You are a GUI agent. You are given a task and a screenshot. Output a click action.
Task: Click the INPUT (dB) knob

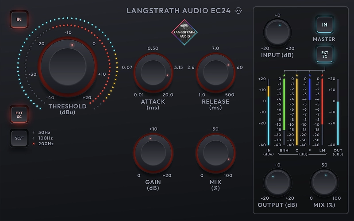pyautogui.click(x=277, y=32)
